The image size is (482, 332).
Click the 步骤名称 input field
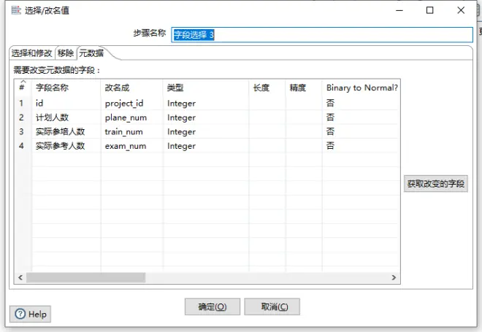[322, 35]
